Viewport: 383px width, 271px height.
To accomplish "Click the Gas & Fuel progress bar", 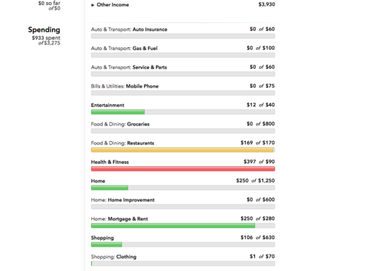I will tap(183, 56).
